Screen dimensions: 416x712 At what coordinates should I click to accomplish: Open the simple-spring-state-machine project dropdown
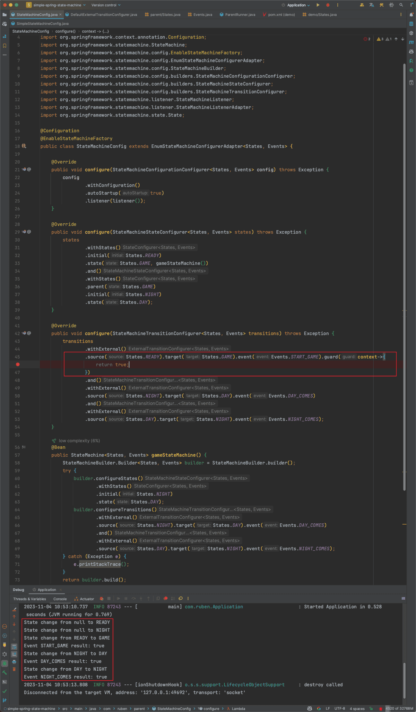coord(56,5)
